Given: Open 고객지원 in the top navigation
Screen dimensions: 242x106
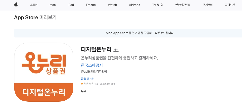Looking at the screenshot, I should pyautogui.click(x=230, y=5).
